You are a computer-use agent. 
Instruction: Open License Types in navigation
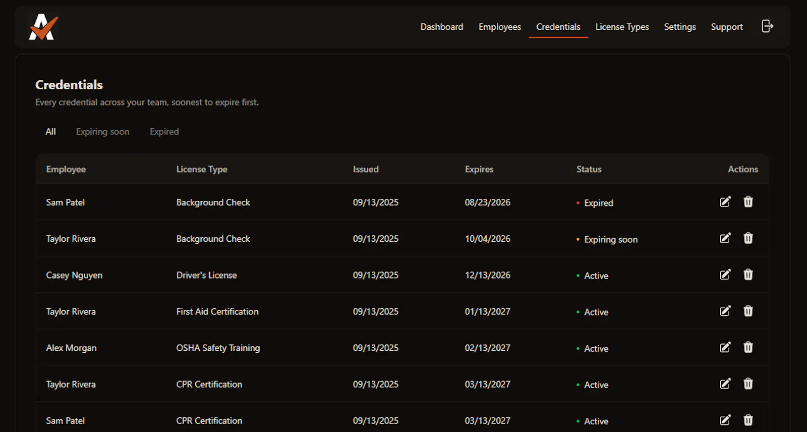(x=622, y=27)
